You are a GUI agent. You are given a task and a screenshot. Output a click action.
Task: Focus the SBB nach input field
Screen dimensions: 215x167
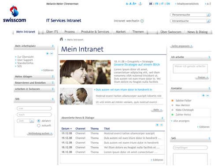34,115
